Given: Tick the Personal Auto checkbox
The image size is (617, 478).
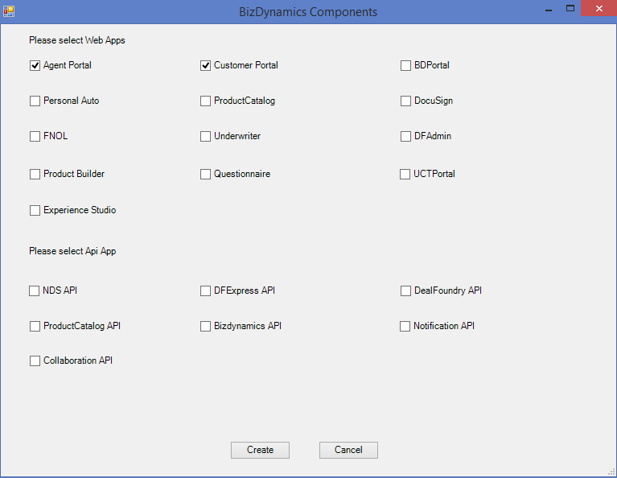Looking at the screenshot, I should click(35, 101).
